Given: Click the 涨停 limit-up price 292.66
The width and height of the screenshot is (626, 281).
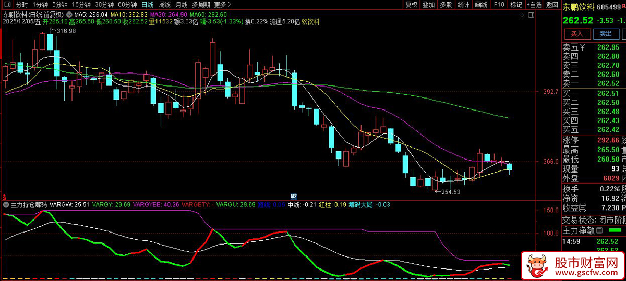Looking at the screenshot, I should pyautogui.click(x=608, y=140).
